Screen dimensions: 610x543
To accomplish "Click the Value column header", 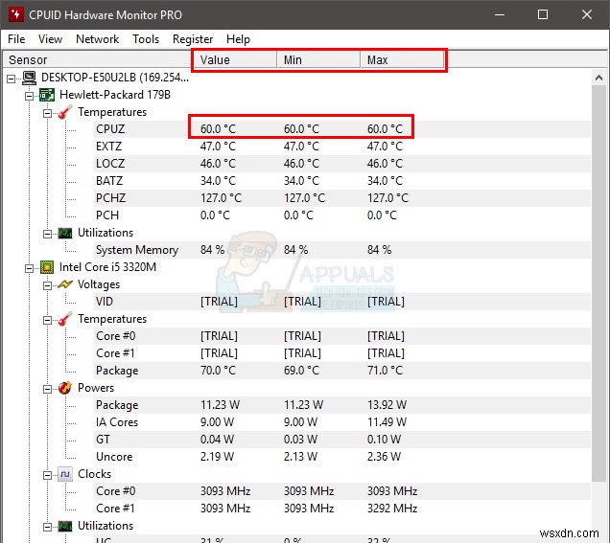I will click(235, 59).
